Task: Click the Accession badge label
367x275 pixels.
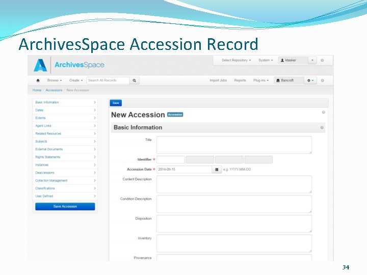Action: point(175,115)
